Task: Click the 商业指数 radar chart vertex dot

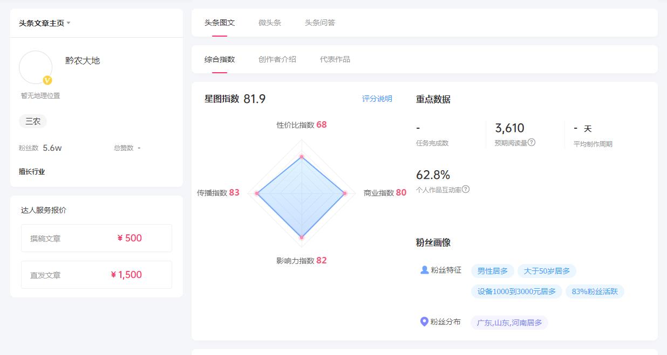Action: coord(344,192)
